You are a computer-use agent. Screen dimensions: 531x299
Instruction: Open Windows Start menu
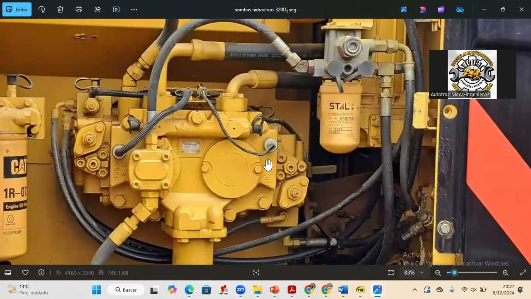(x=97, y=290)
